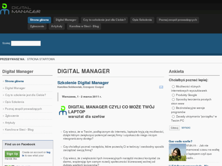Open Digital Manager top navigation tab
Image resolution: width=222 pixels, height=166 pixels.
tap(66, 20)
